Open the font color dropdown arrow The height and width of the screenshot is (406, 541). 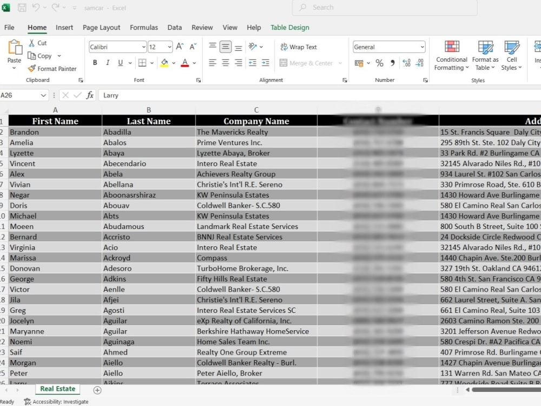(x=195, y=63)
